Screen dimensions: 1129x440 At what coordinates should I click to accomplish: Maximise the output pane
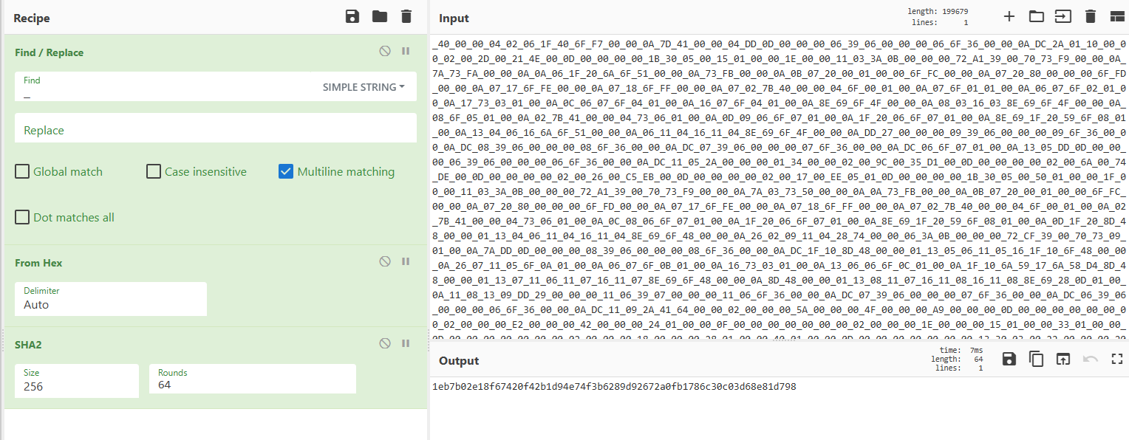coord(1116,360)
